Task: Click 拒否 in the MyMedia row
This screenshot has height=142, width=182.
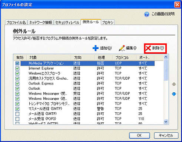Action: tap(100, 63)
